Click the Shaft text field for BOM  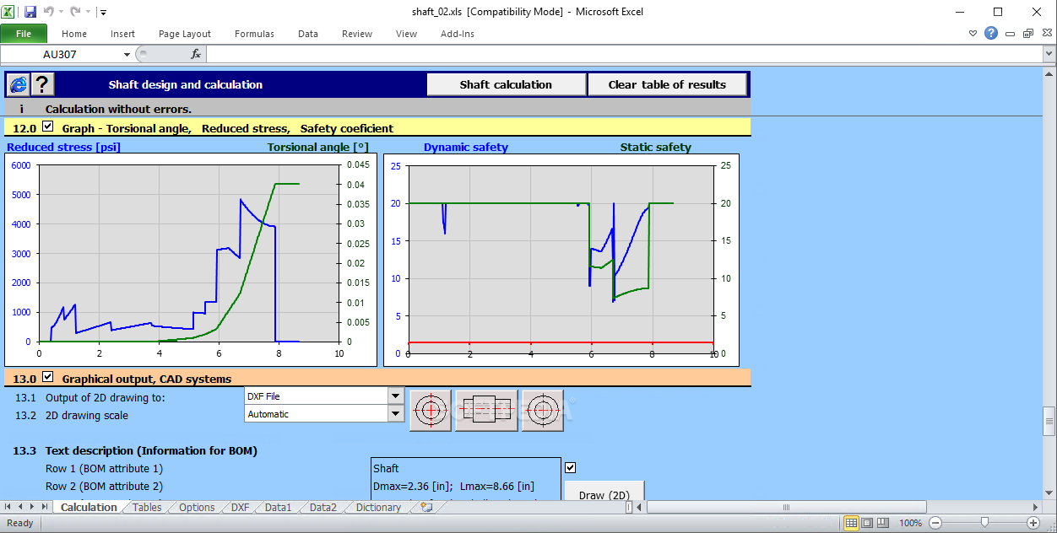point(466,468)
